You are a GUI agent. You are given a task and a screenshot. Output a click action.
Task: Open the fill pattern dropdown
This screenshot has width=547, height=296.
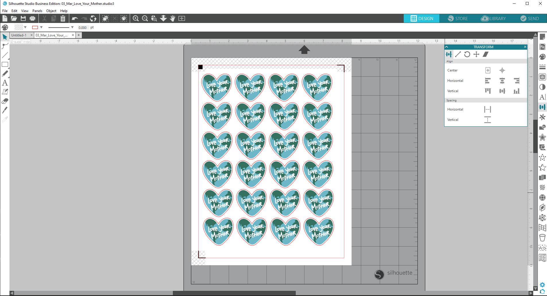coord(25,27)
